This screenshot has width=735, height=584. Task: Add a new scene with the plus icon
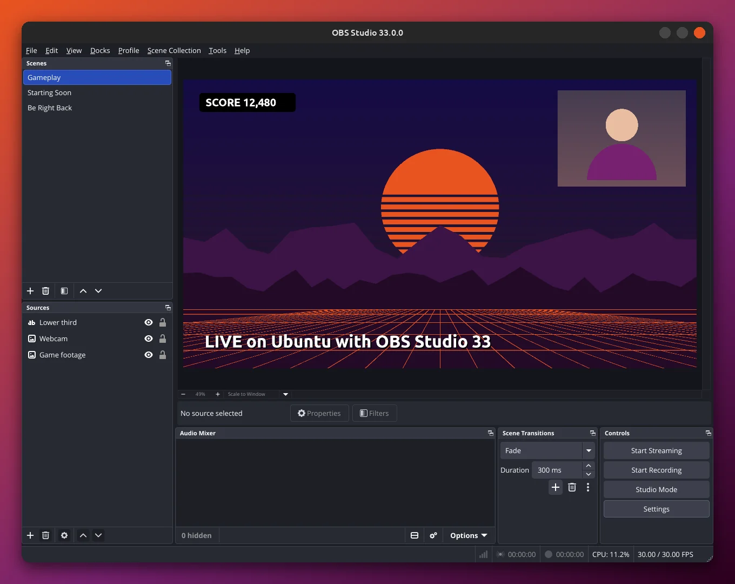tap(30, 291)
